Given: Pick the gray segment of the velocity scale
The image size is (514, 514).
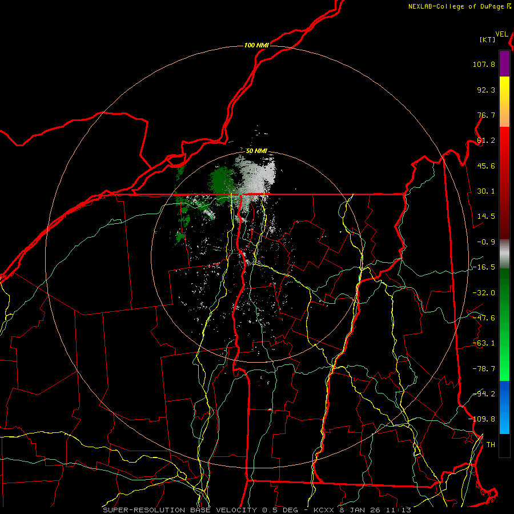Looking at the screenshot, I should tap(504, 254).
